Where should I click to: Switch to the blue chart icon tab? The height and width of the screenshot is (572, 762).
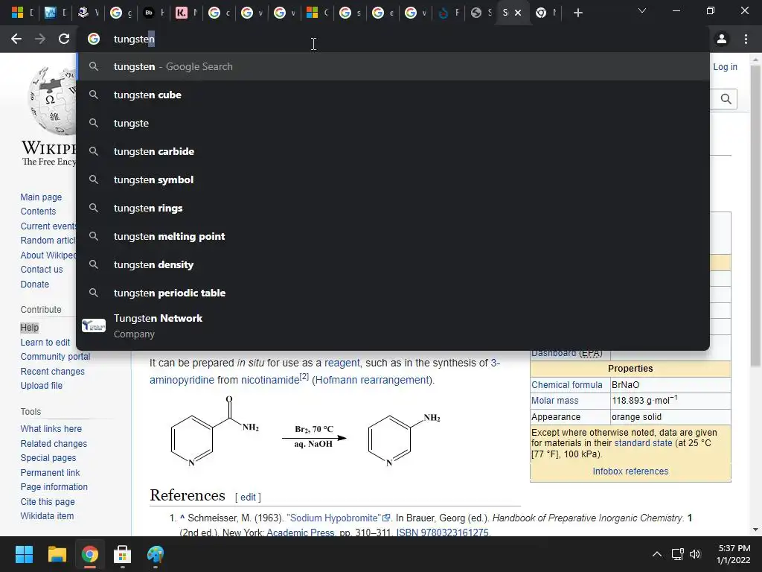coord(50,13)
